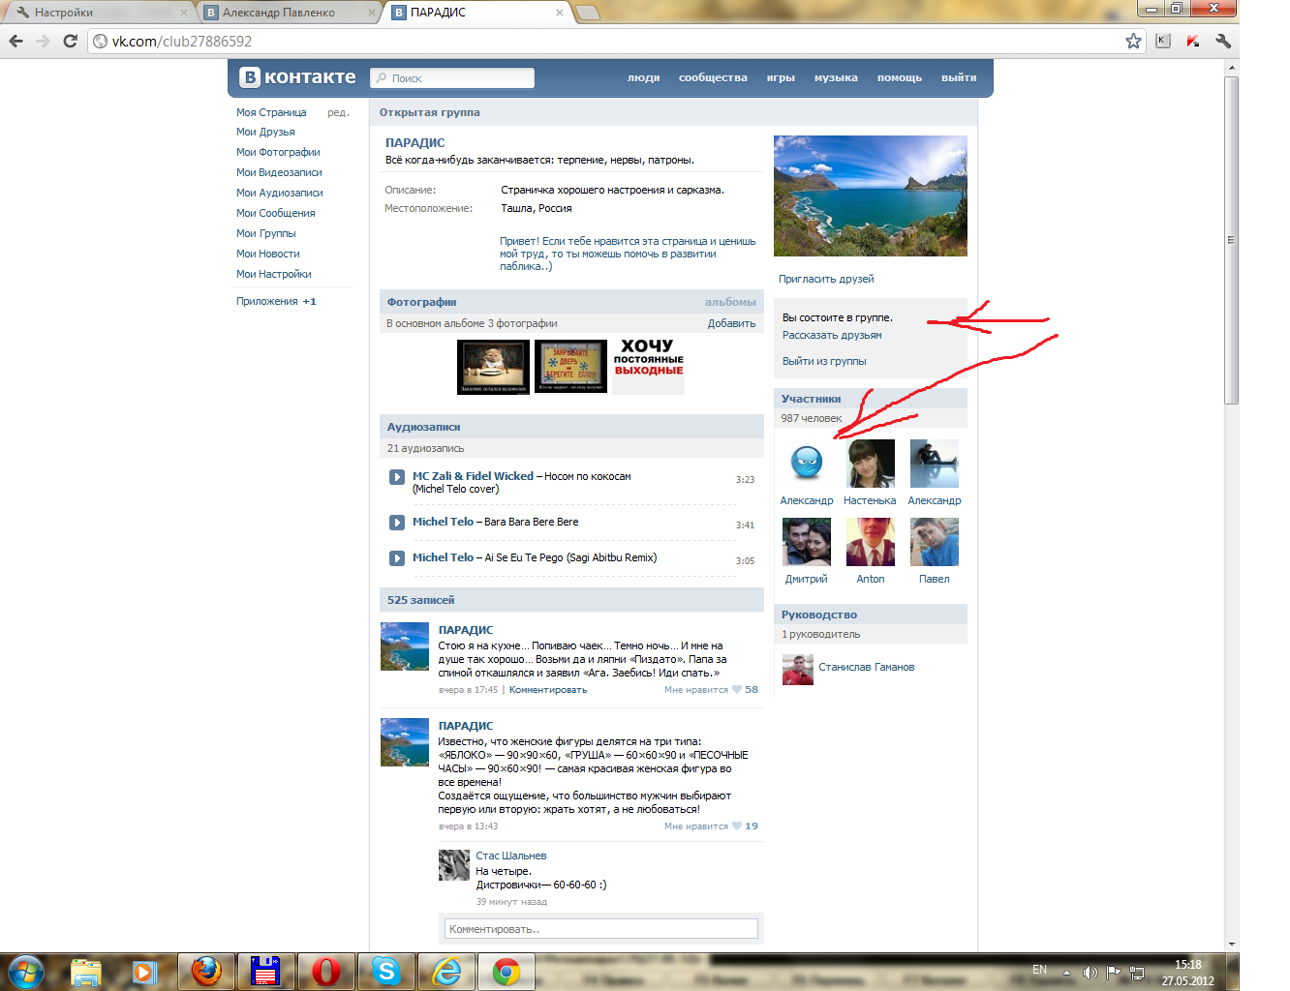
Task: Open member Anton's profile photo
Action: click(871, 542)
